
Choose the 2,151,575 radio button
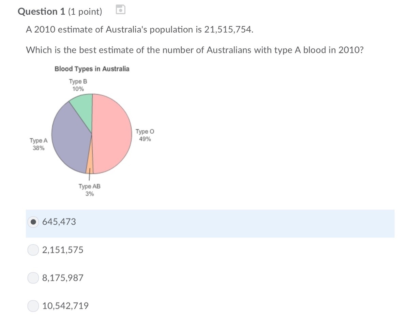[33, 250]
